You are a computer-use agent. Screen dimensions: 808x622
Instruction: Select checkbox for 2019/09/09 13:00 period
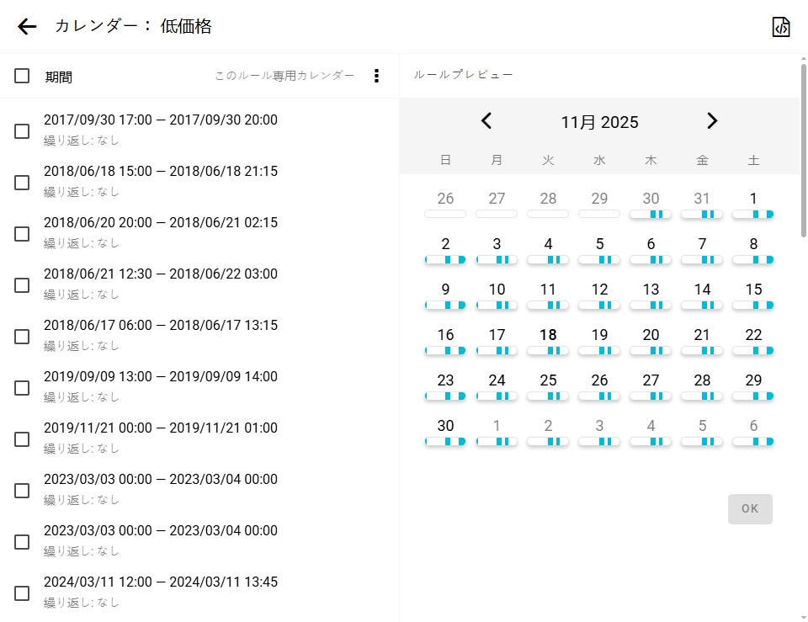pos(22,387)
